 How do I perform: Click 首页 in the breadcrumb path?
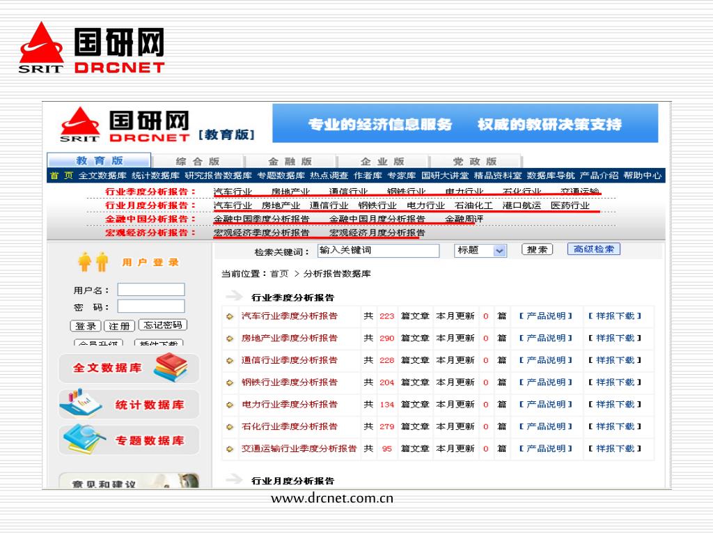(x=279, y=274)
